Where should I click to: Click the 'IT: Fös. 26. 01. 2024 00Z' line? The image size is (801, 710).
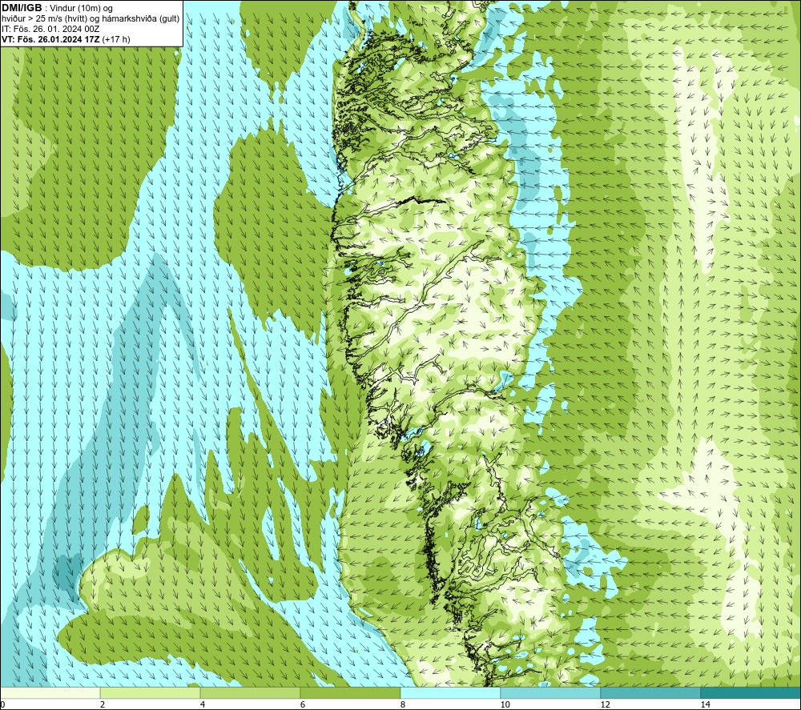[50, 29]
